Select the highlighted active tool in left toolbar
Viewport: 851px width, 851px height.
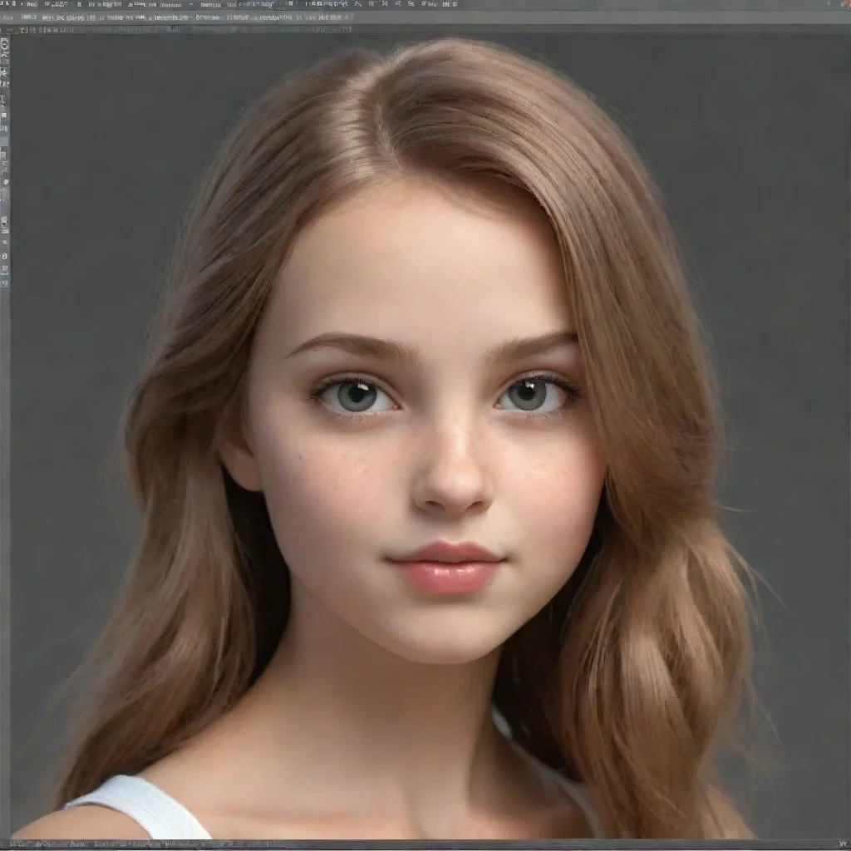pyautogui.click(x=4, y=141)
